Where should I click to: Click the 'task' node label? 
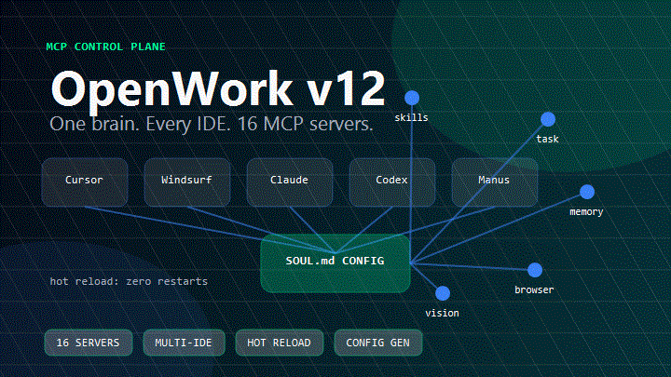pos(547,139)
